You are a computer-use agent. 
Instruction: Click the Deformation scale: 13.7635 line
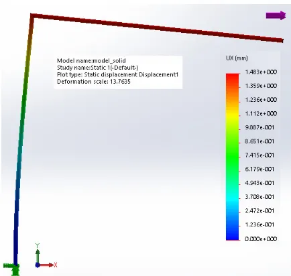[94, 82]
